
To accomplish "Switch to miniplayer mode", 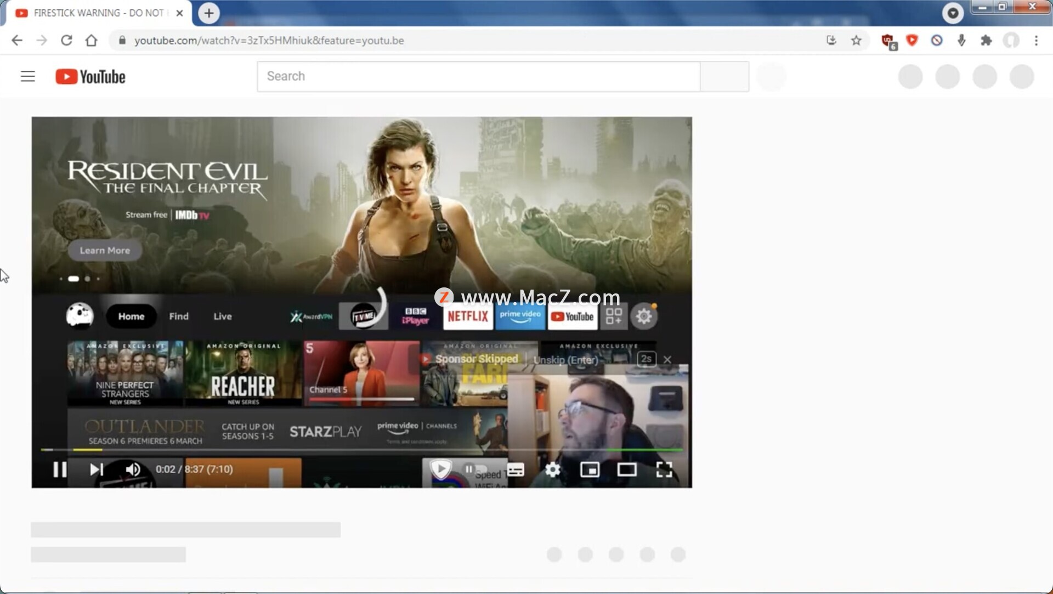I will tap(590, 470).
